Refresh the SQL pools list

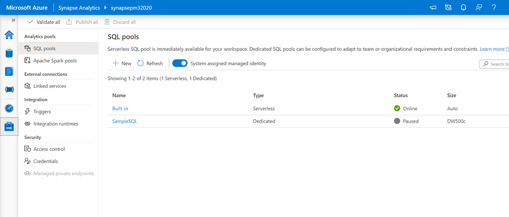150,63
